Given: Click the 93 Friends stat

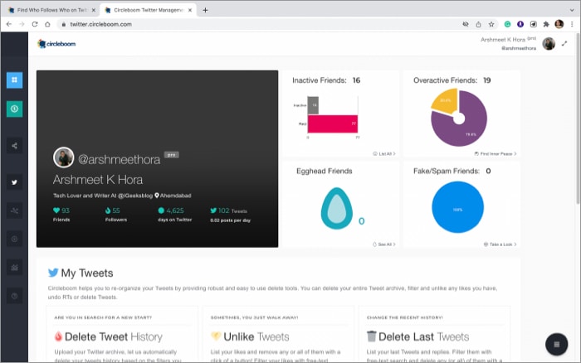Looking at the screenshot, I should point(61,215).
